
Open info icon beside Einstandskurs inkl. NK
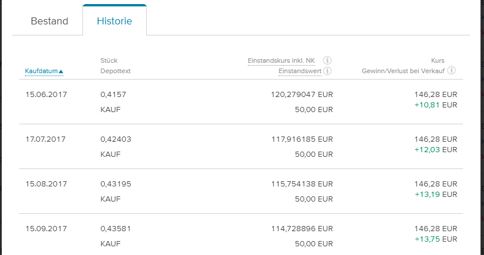tap(327, 60)
